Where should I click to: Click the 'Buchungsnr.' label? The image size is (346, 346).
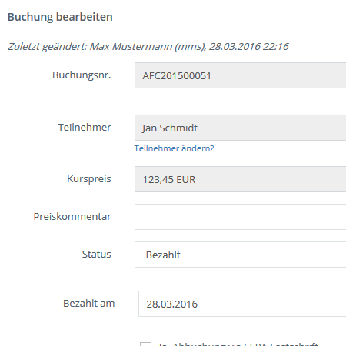(x=82, y=75)
